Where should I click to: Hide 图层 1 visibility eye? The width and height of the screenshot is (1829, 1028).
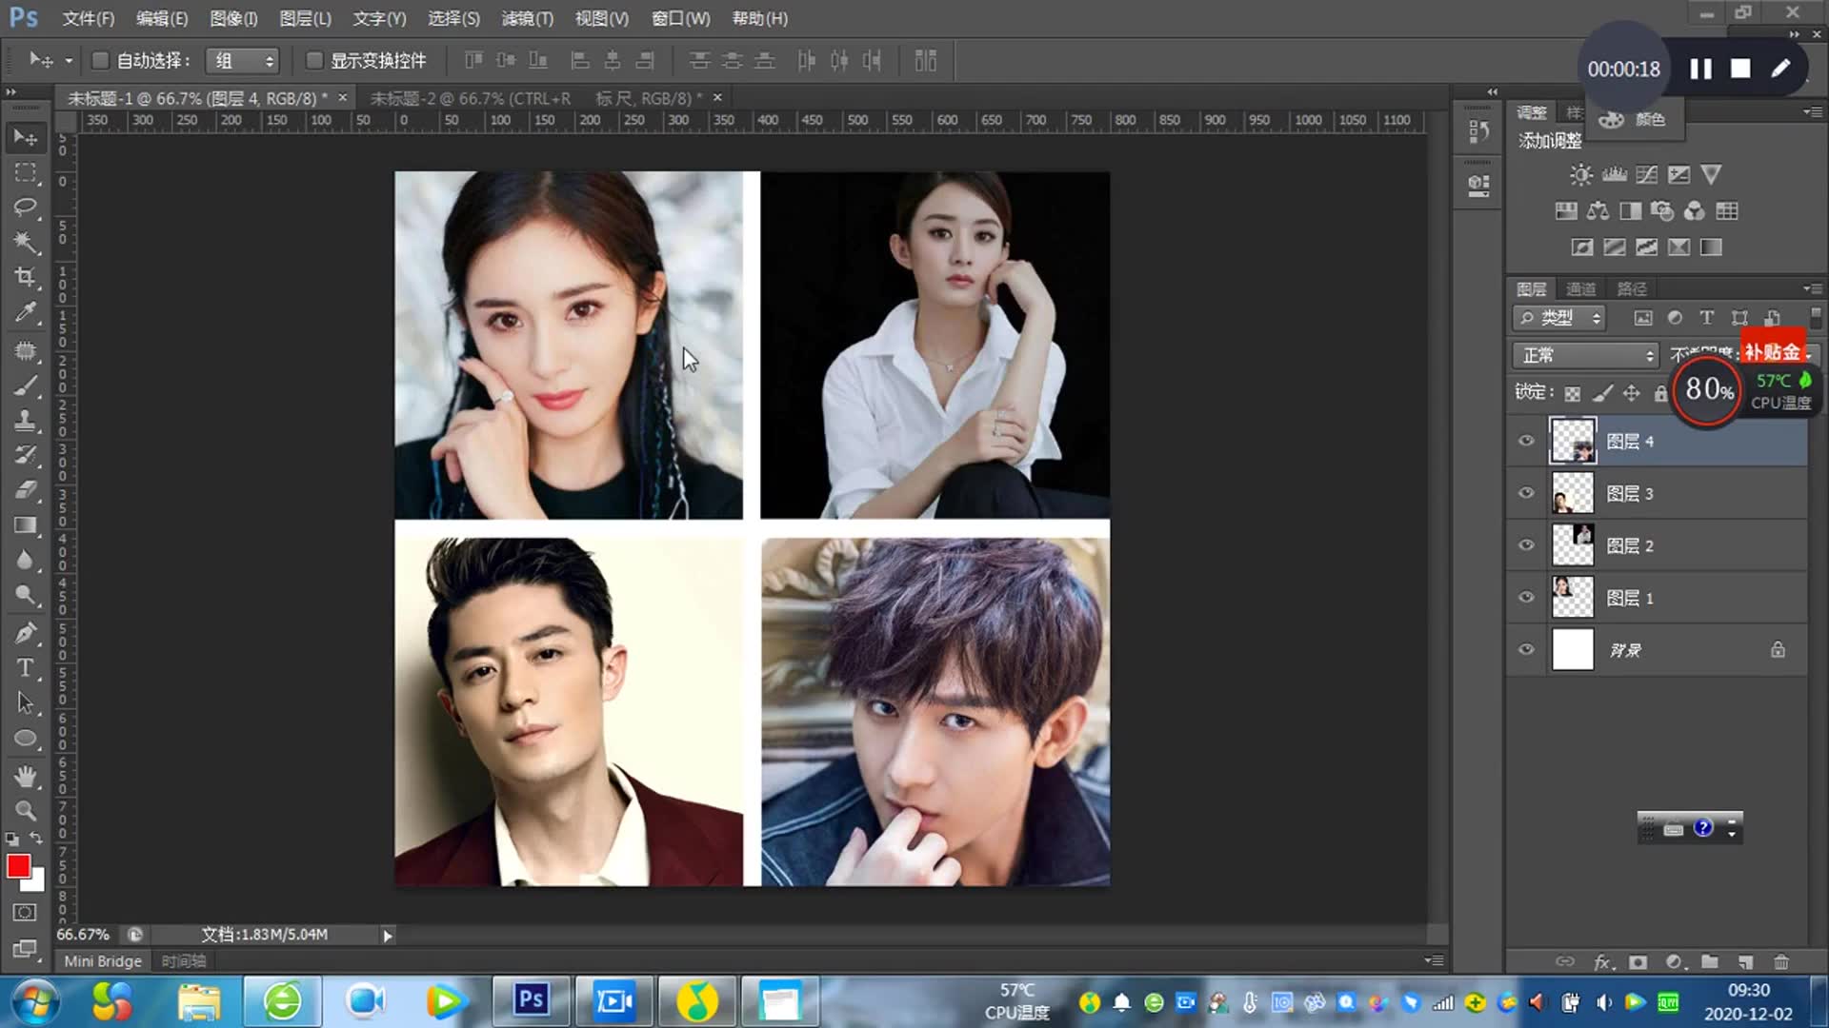pyautogui.click(x=1526, y=598)
